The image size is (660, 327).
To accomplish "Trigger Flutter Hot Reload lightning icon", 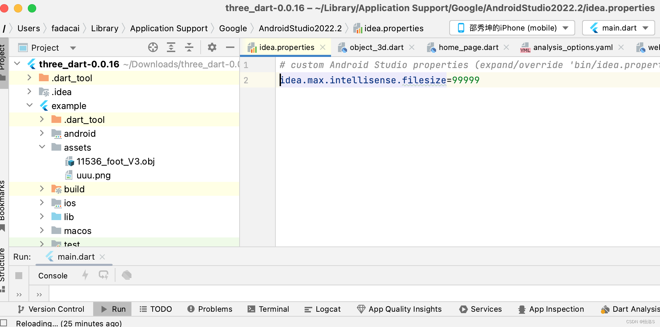I will click(x=85, y=275).
